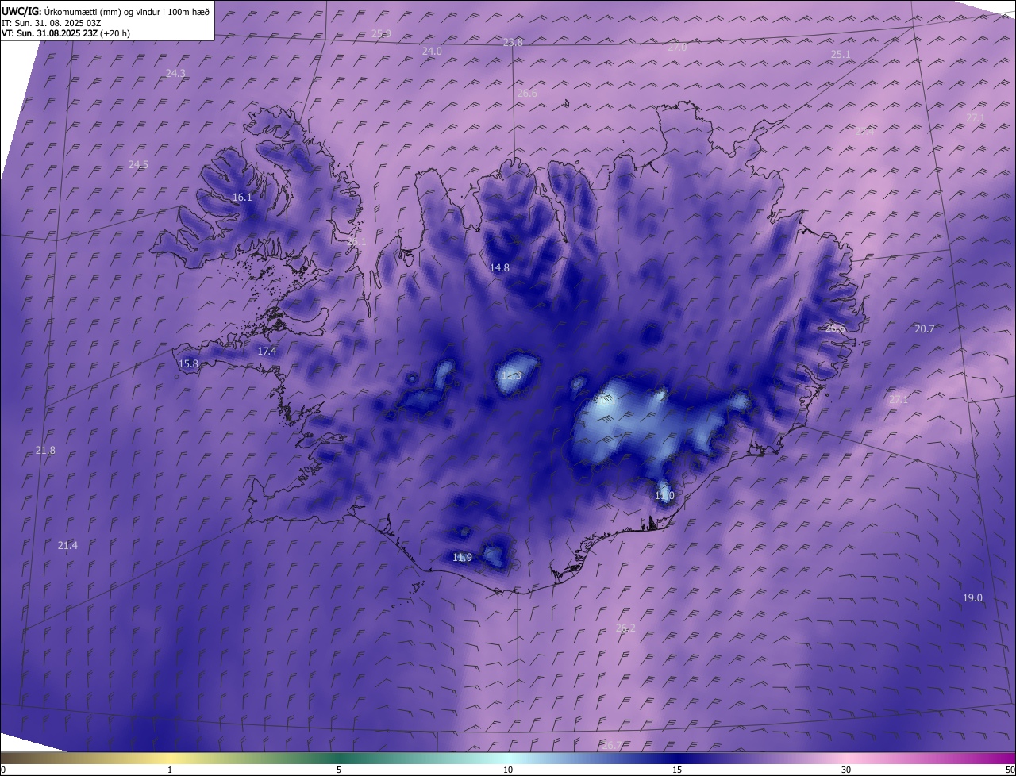Click the 24.0 value label
The image size is (1016, 776).
[x=432, y=51]
